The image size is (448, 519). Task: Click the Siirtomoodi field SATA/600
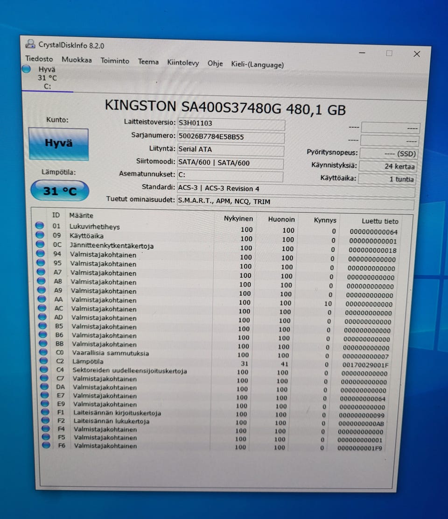pyautogui.click(x=230, y=163)
